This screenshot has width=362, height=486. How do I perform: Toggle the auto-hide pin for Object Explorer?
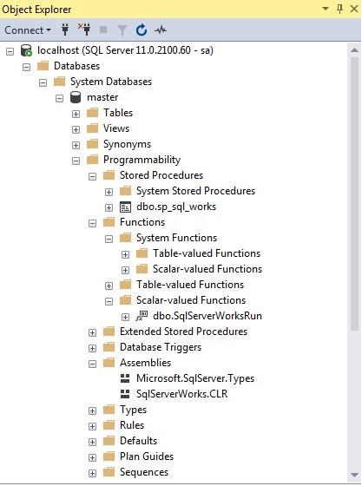tap(339, 9)
